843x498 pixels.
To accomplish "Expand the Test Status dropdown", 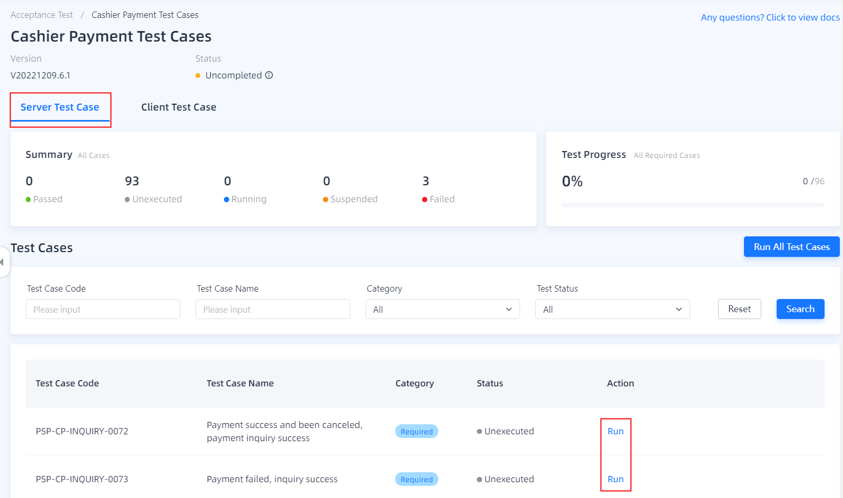I will [x=612, y=309].
